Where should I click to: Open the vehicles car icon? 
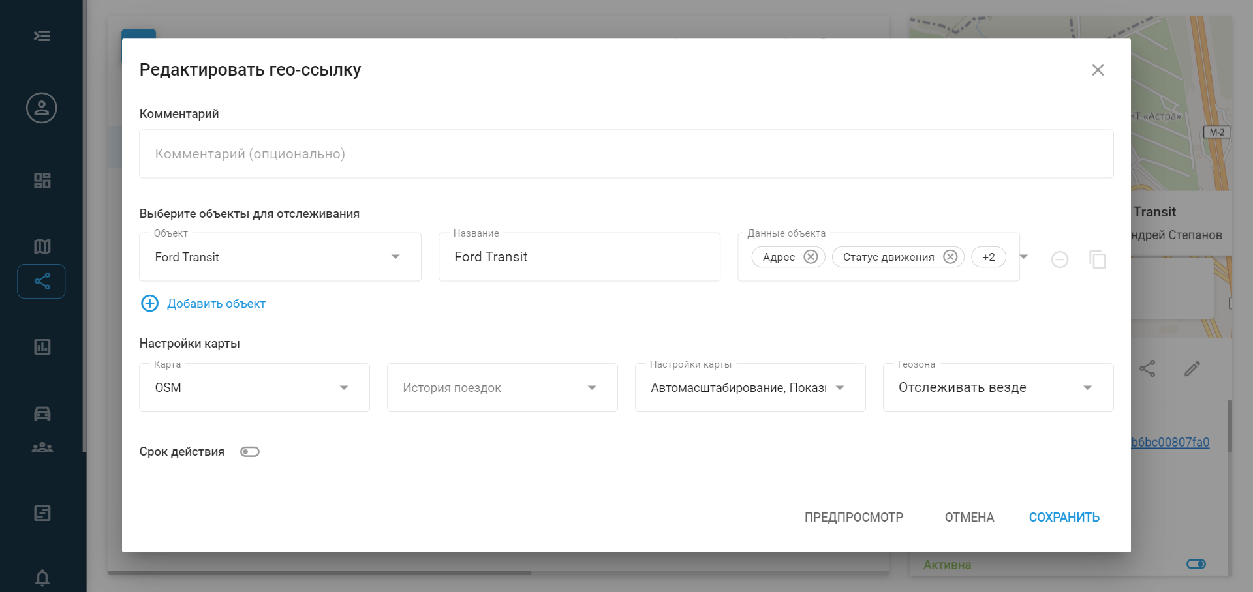[x=42, y=413]
